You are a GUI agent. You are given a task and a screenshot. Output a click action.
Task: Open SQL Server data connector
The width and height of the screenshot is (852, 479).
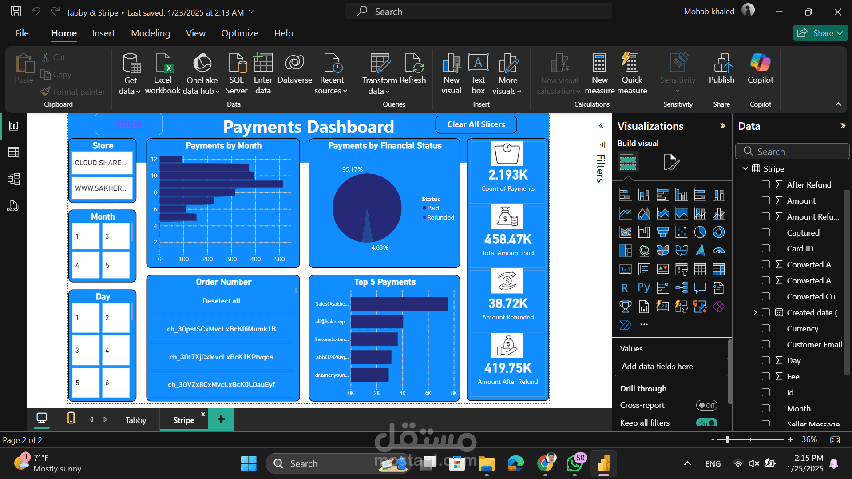[236, 74]
